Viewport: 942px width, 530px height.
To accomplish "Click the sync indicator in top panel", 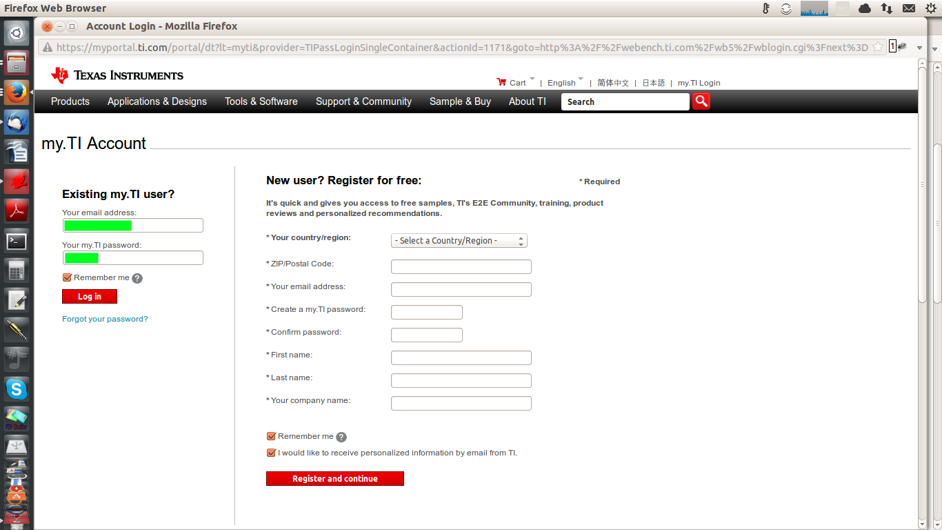I will (786, 8).
